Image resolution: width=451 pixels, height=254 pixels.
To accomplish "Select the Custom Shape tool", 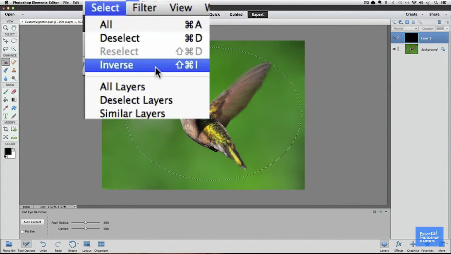I will tap(14, 108).
